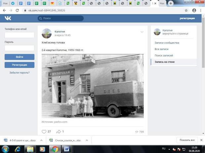Open Windows Start menu orb
Viewport: 205px width, 153px height.
(5, 149)
